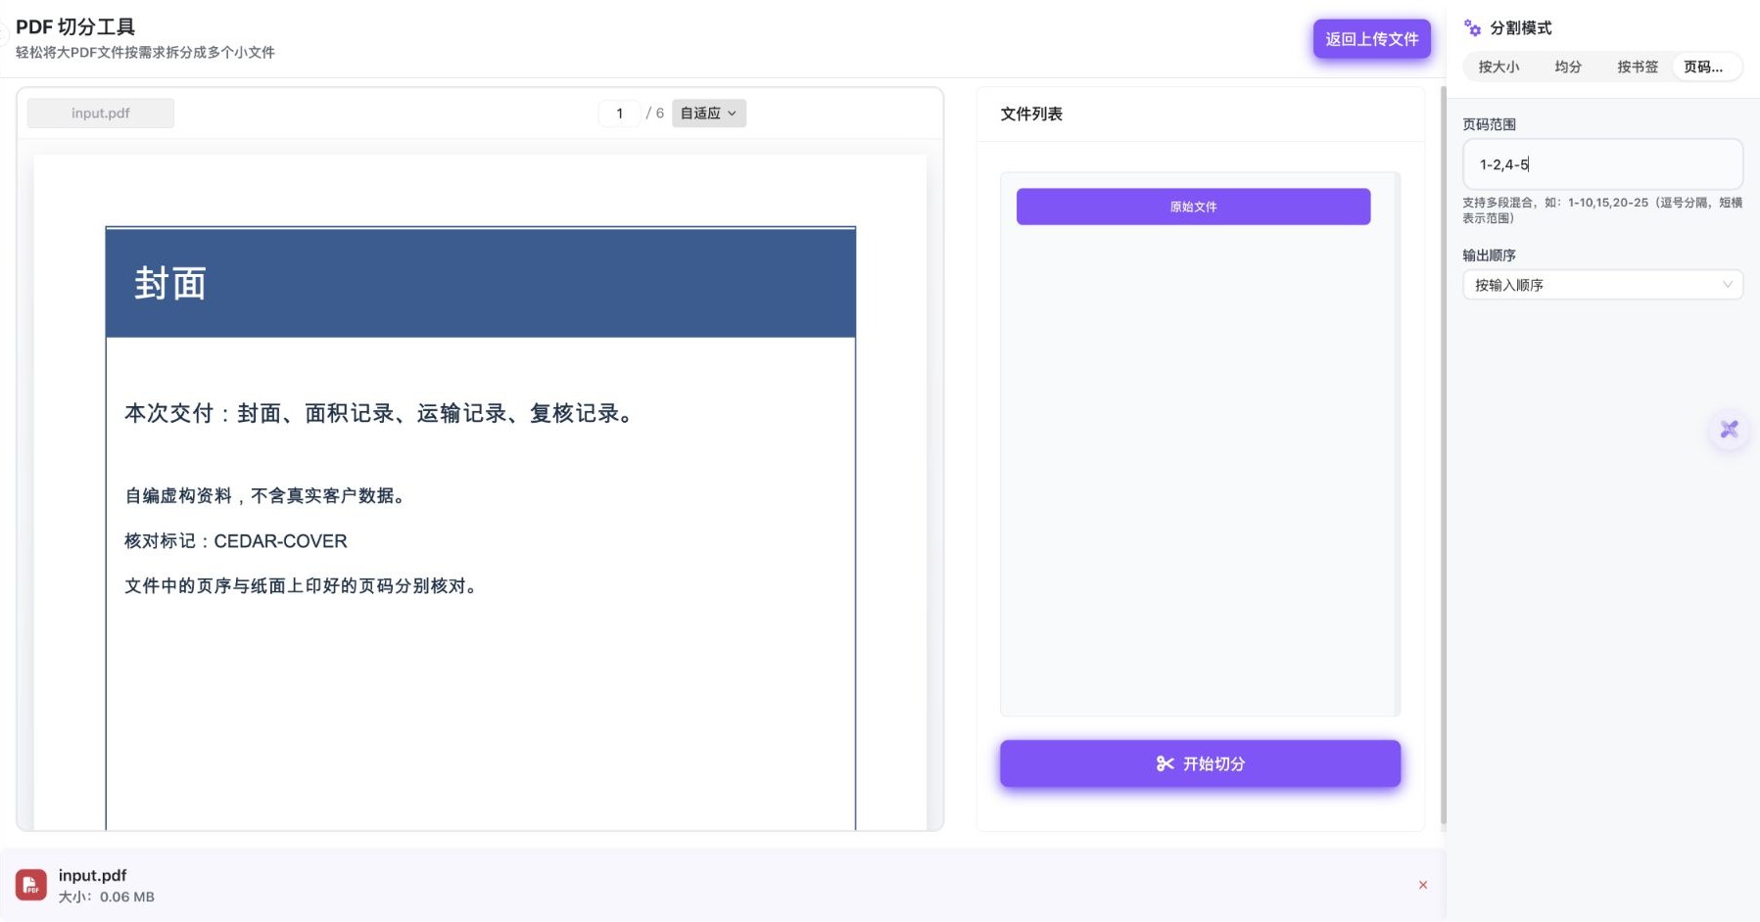Click the CEDAR-COVER 核对标记 line

pyautogui.click(x=236, y=541)
